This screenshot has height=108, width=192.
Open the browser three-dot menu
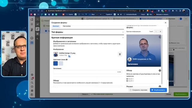[x=187, y=11]
